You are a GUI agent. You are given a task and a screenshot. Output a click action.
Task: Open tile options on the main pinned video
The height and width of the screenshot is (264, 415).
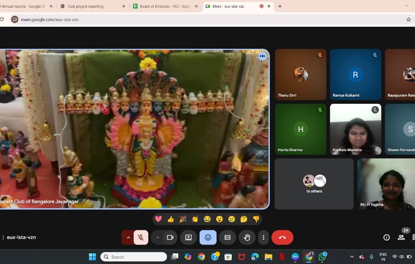[x=262, y=56]
